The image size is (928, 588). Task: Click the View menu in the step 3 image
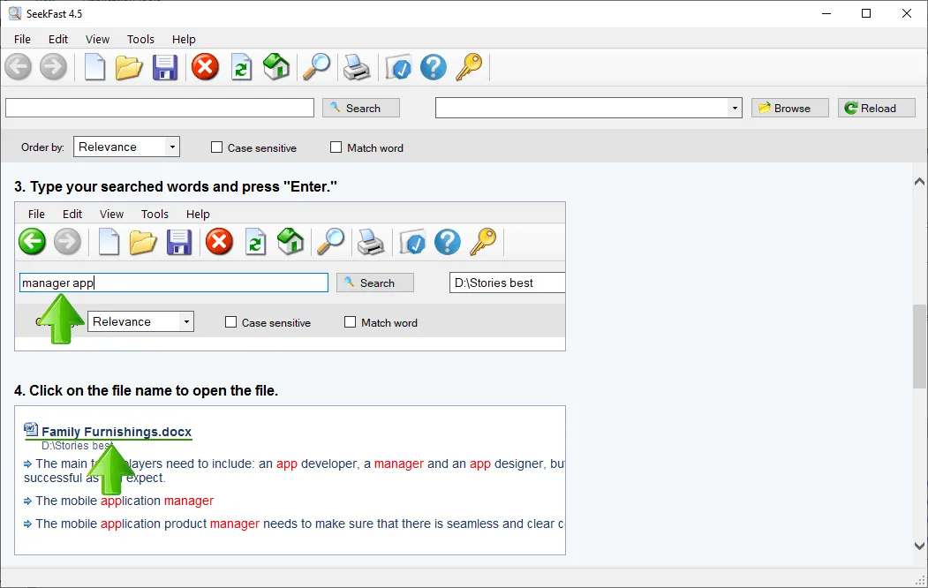coord(111,215)
